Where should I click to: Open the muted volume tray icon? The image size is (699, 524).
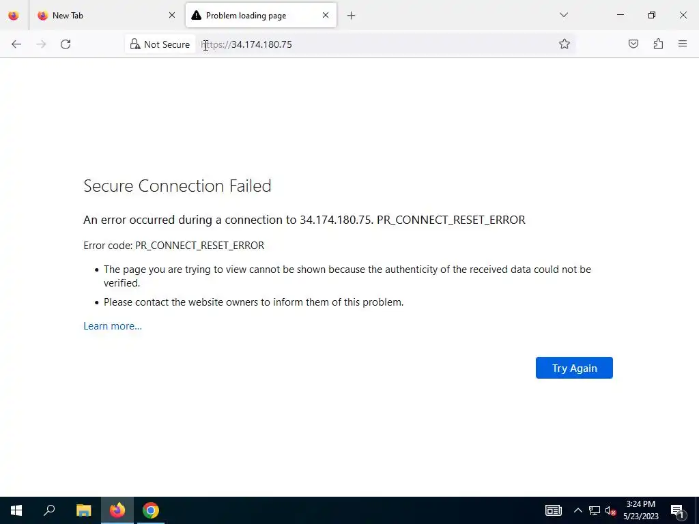[x=611, y=510]
